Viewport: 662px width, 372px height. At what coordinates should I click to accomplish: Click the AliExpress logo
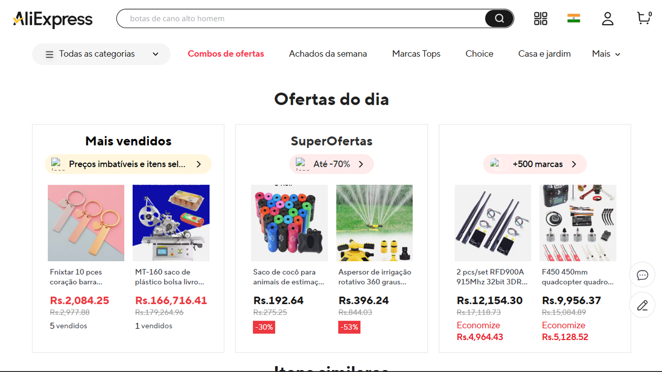click(x=52, y=19)
